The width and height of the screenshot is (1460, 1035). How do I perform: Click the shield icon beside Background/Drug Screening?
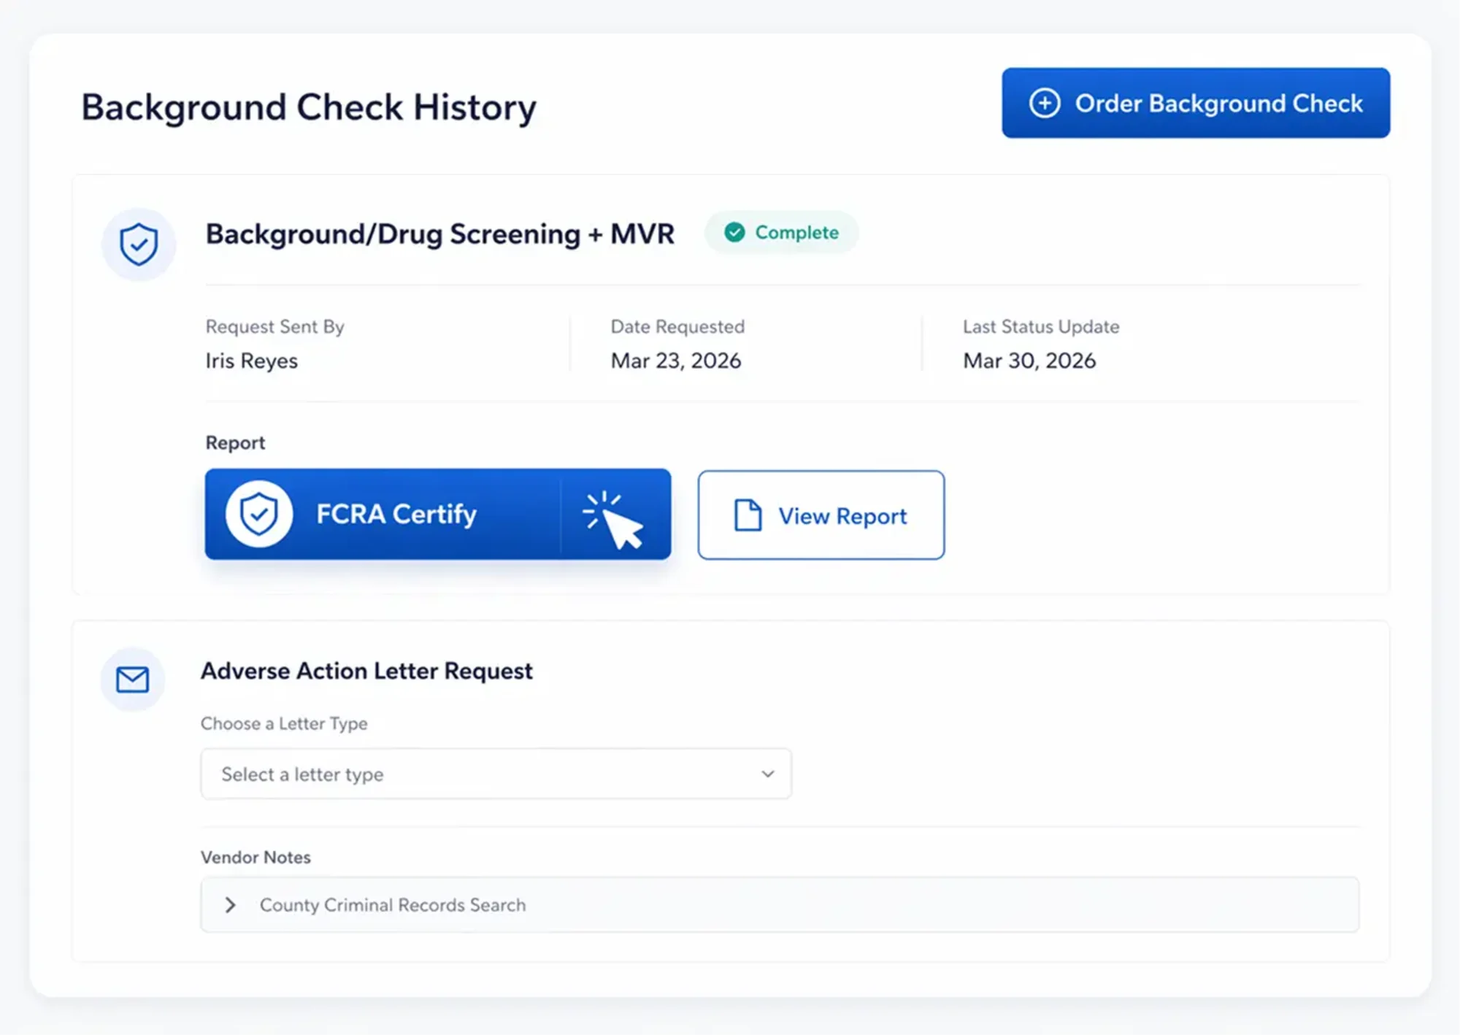[139, 245]
